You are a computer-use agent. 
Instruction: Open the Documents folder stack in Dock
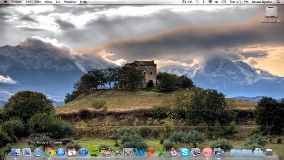(247, 152)
